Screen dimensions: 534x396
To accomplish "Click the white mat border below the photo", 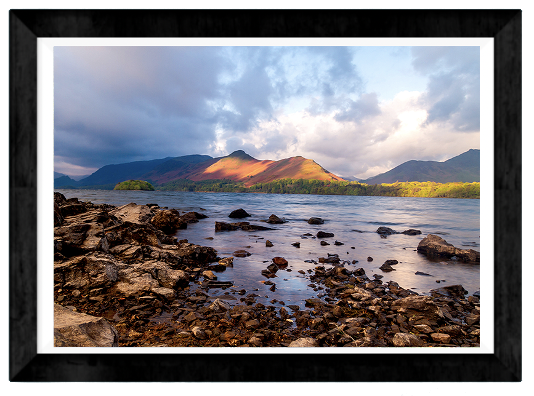I will (266, 350).
